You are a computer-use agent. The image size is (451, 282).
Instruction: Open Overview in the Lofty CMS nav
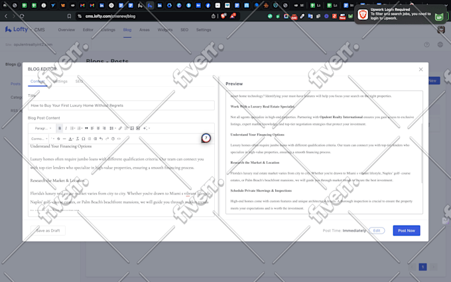tap(66, 30)
